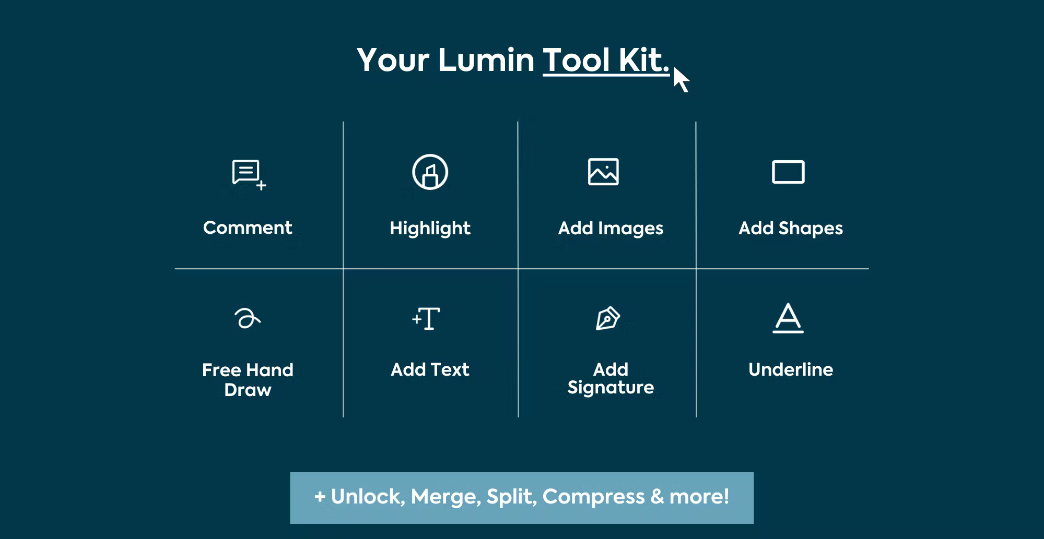Click the Comment label
1044x539 pixels.
248,227
